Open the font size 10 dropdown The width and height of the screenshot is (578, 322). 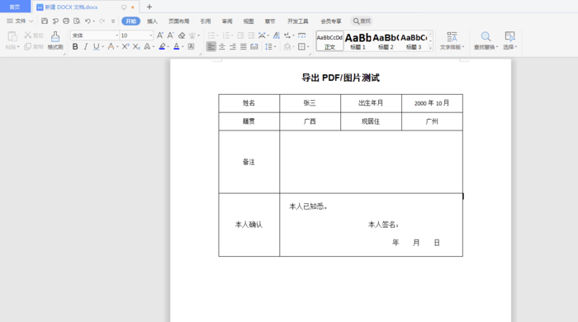[151, 36]
